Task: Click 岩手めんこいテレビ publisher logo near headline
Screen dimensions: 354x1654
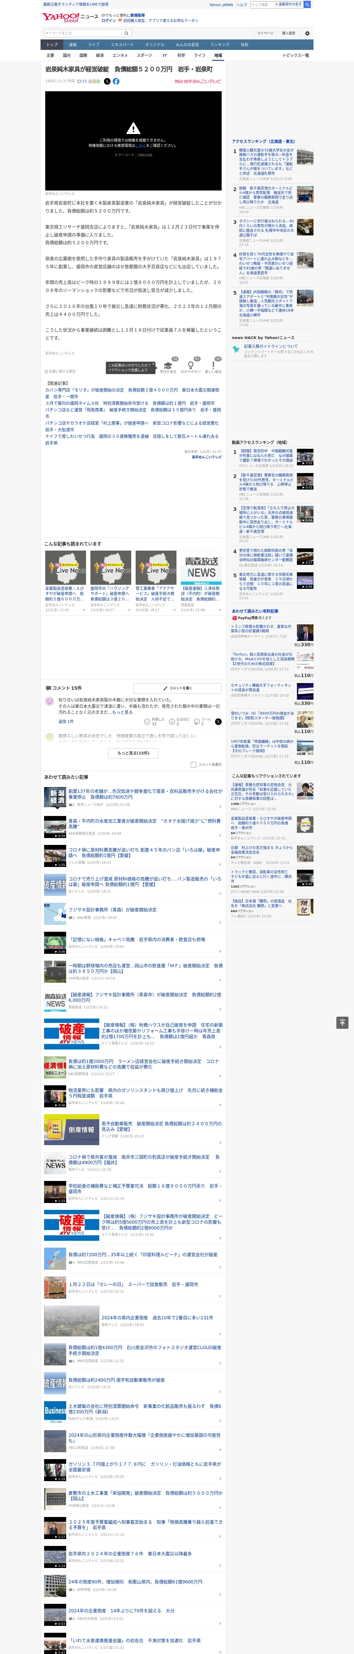Action: click(x=198, y=82)
